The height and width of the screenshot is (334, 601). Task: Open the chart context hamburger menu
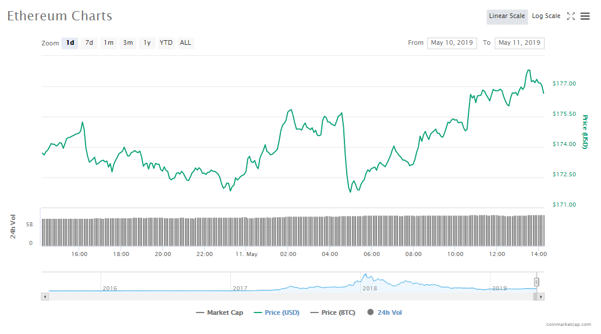point(585,16)
